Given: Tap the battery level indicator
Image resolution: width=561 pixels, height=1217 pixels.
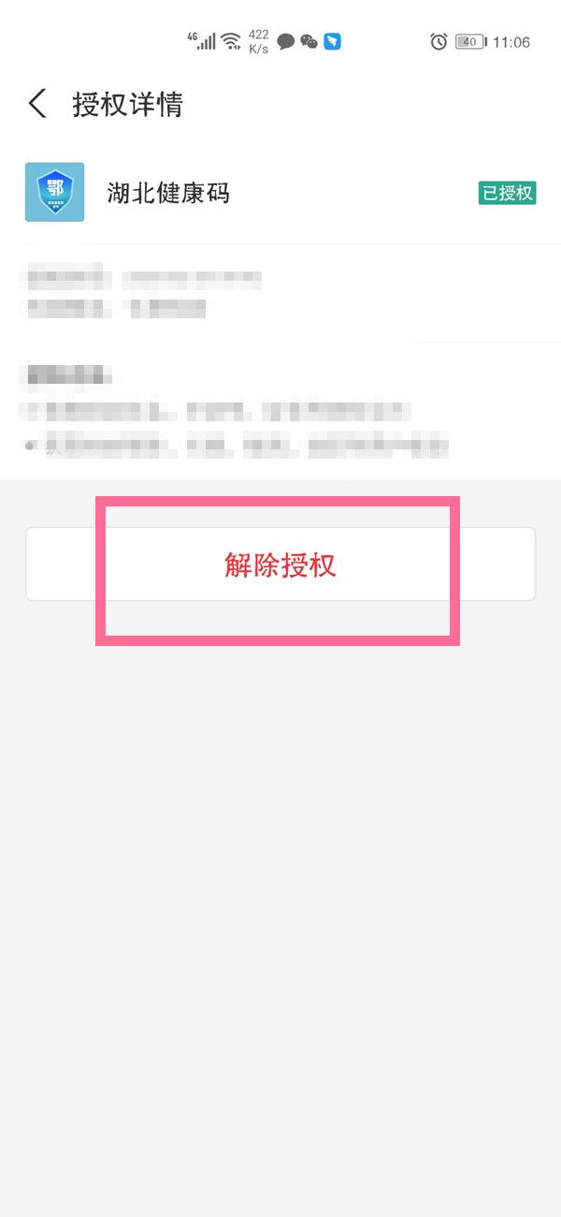Looking at the screenshot, I should pos(471,42).
